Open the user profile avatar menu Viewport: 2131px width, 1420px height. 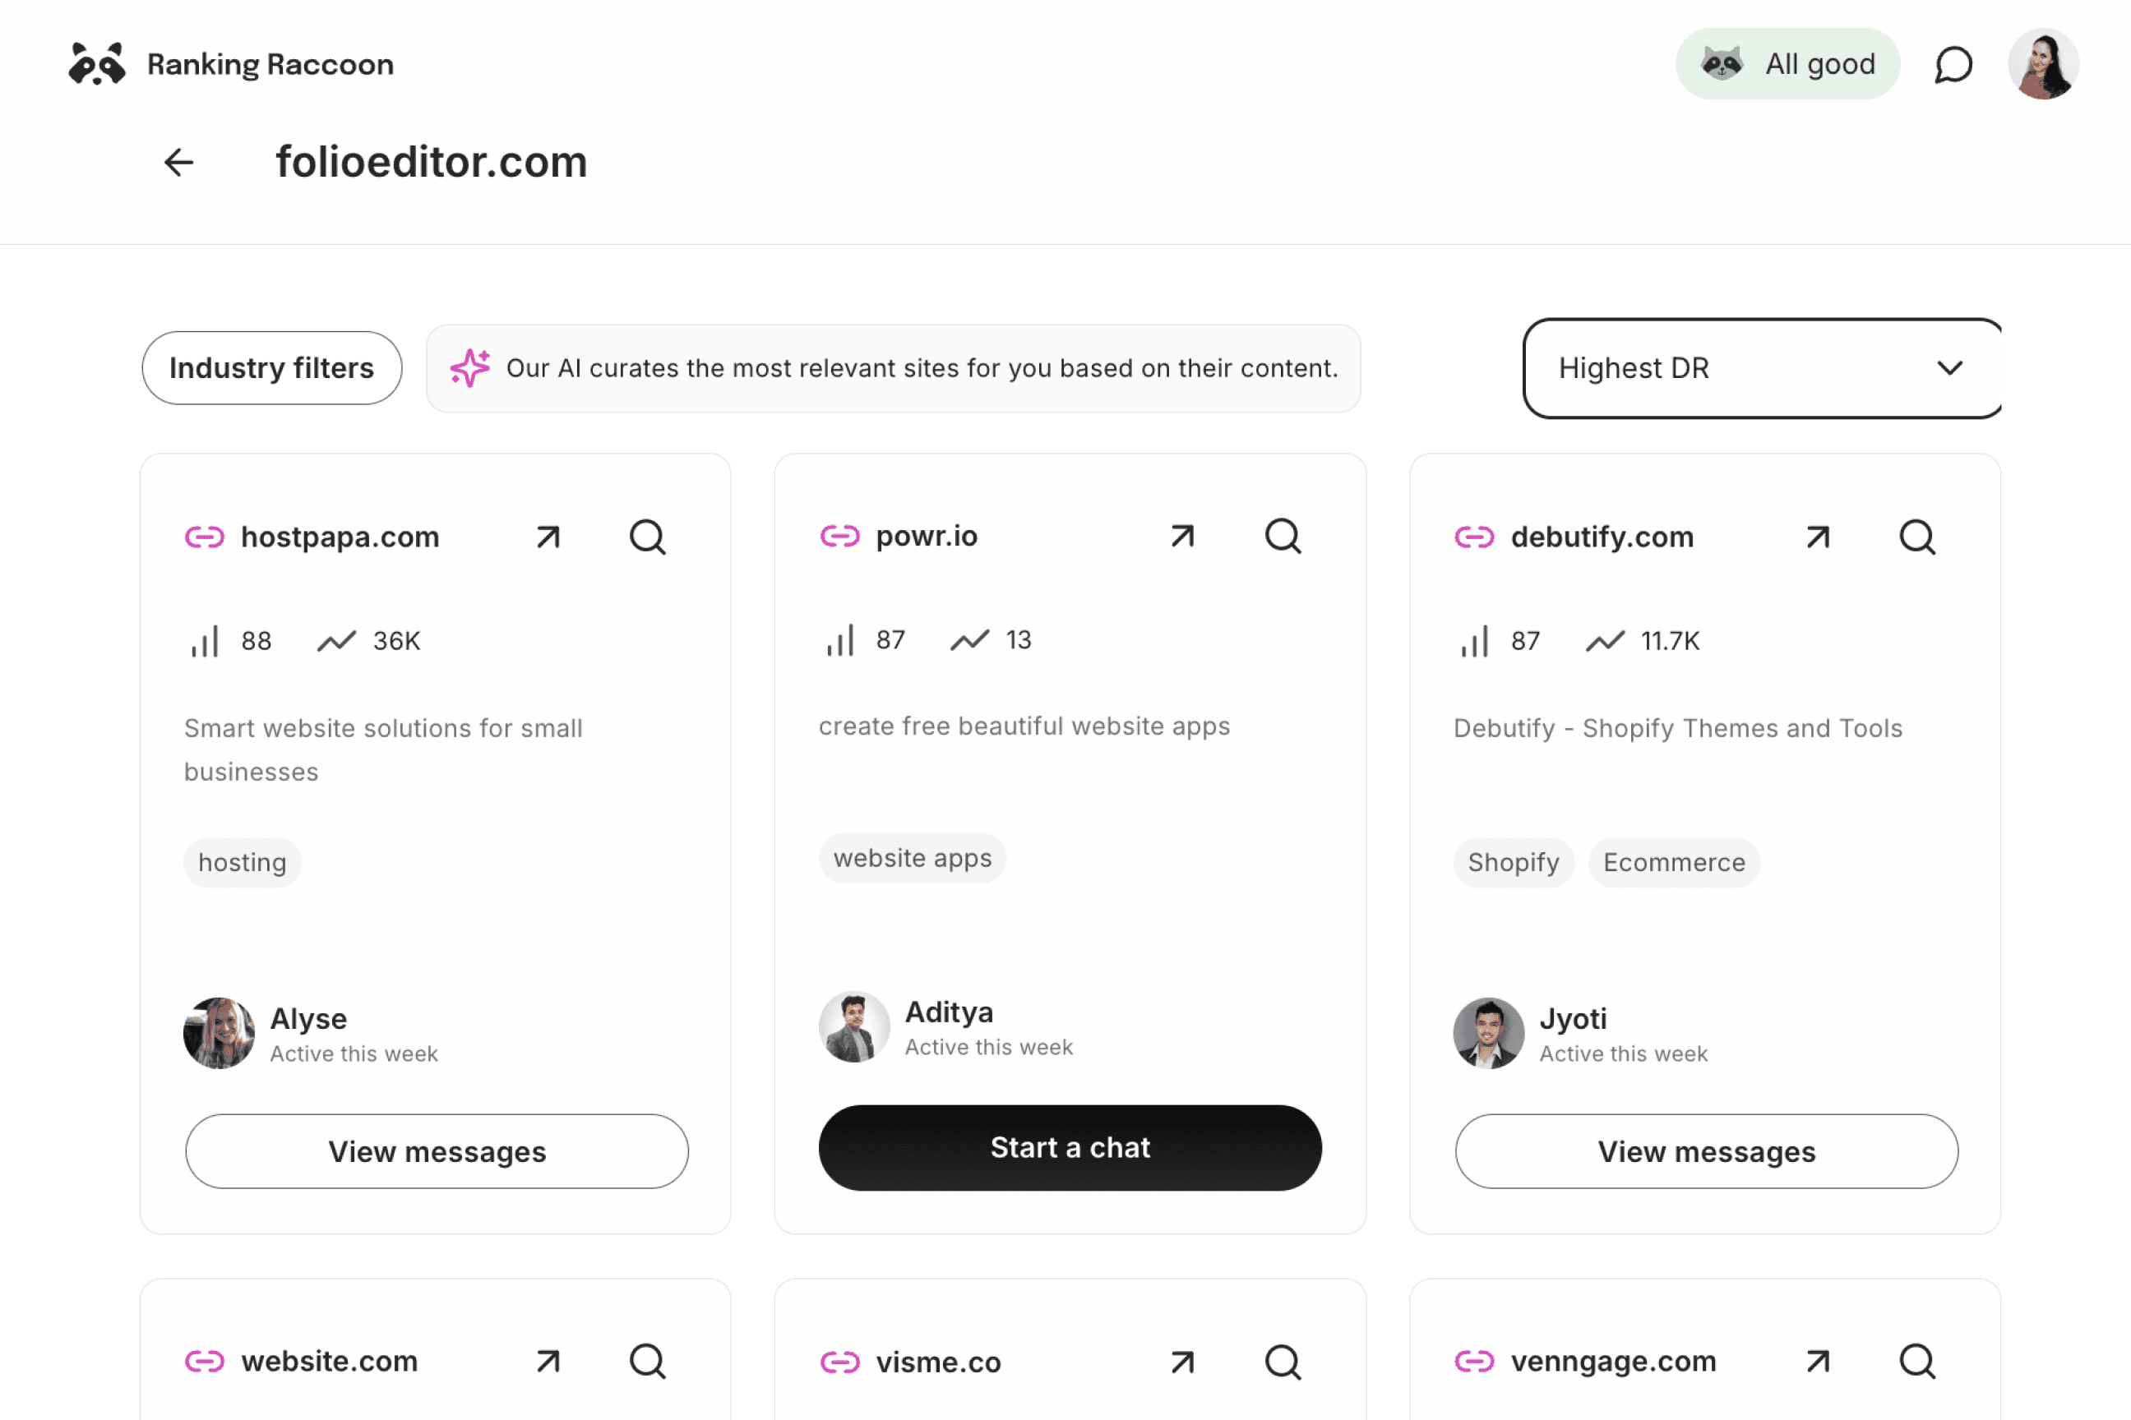(2043, 64)
